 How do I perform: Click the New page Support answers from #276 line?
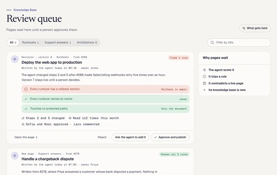pos(50,154)
